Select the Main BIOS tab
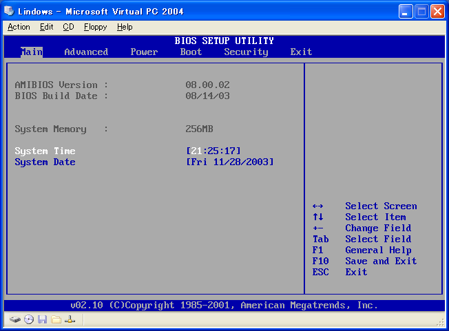 (x=31, y=52)
